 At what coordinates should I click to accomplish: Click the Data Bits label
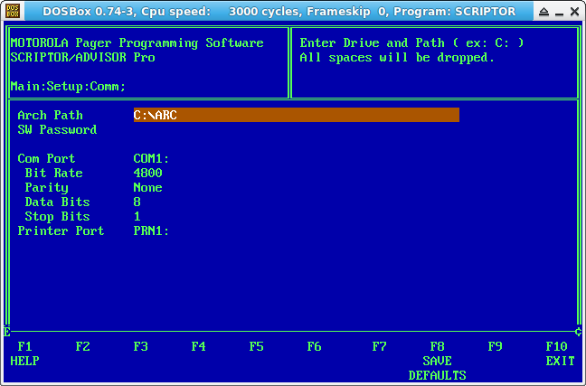57,202
